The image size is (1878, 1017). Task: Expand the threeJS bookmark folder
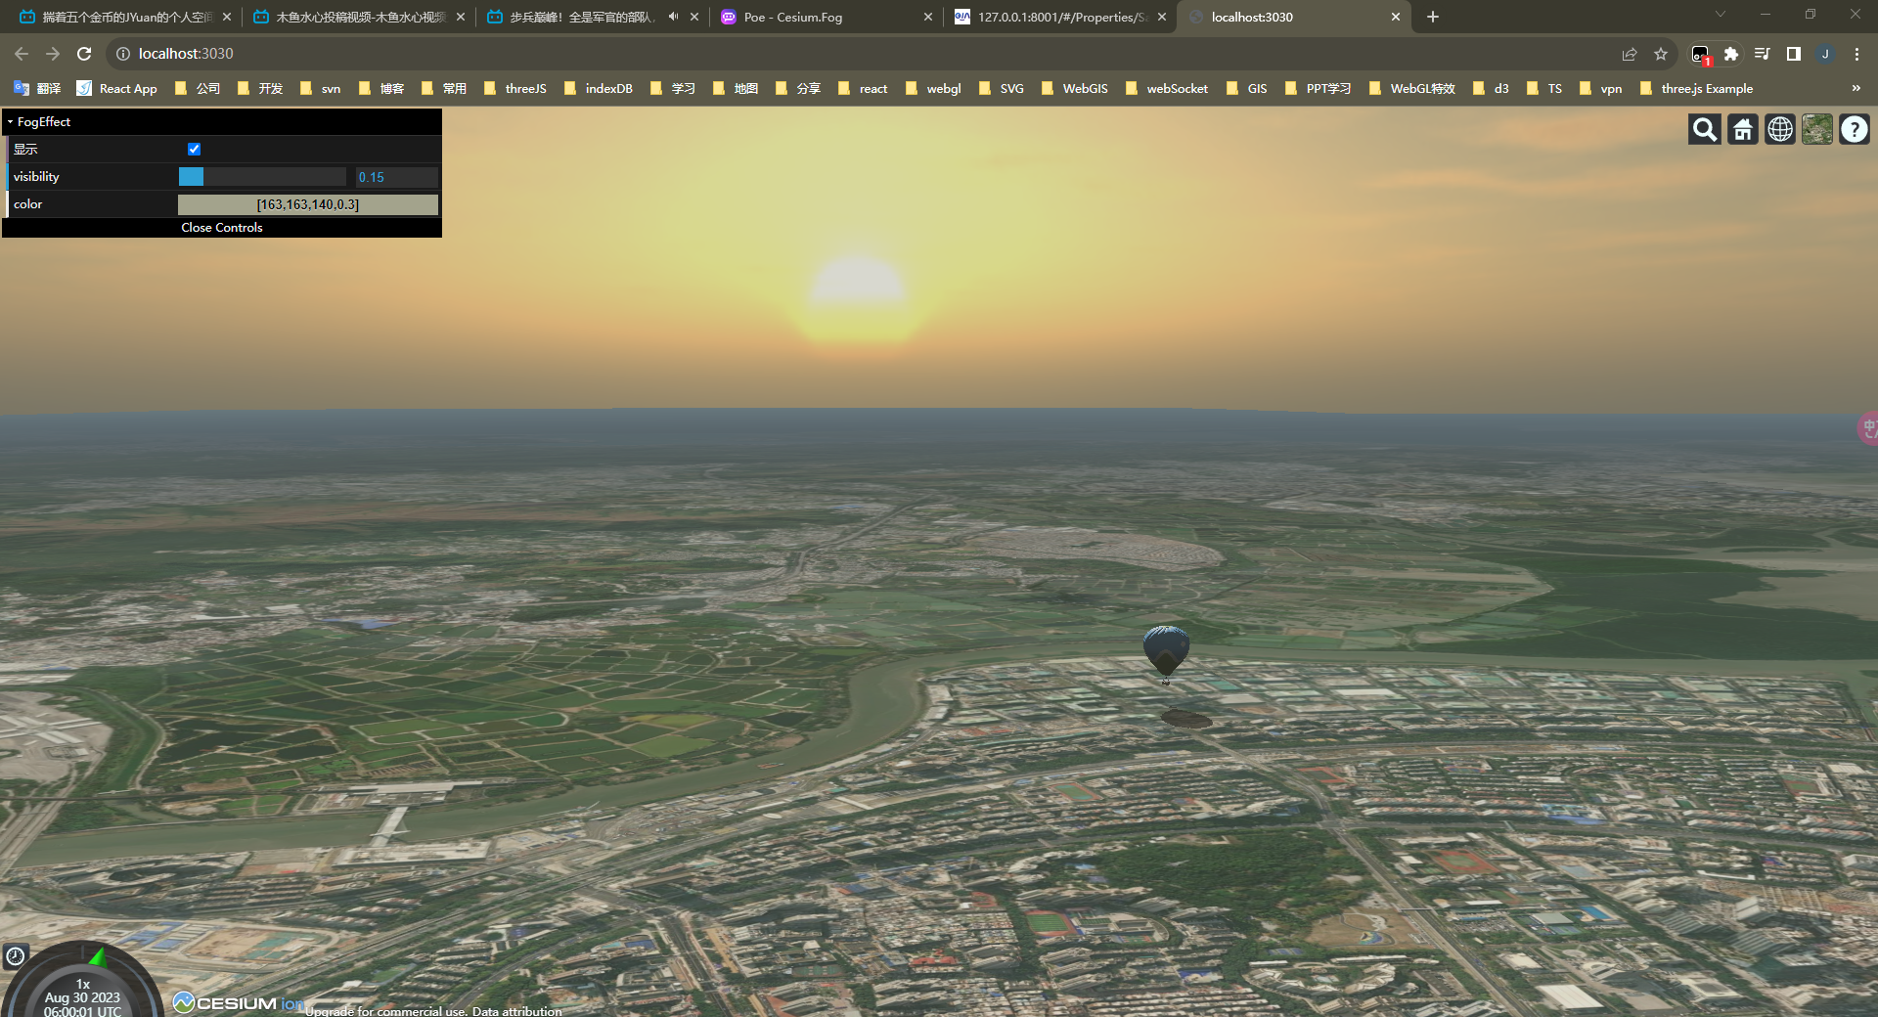[x=515, y=88]
